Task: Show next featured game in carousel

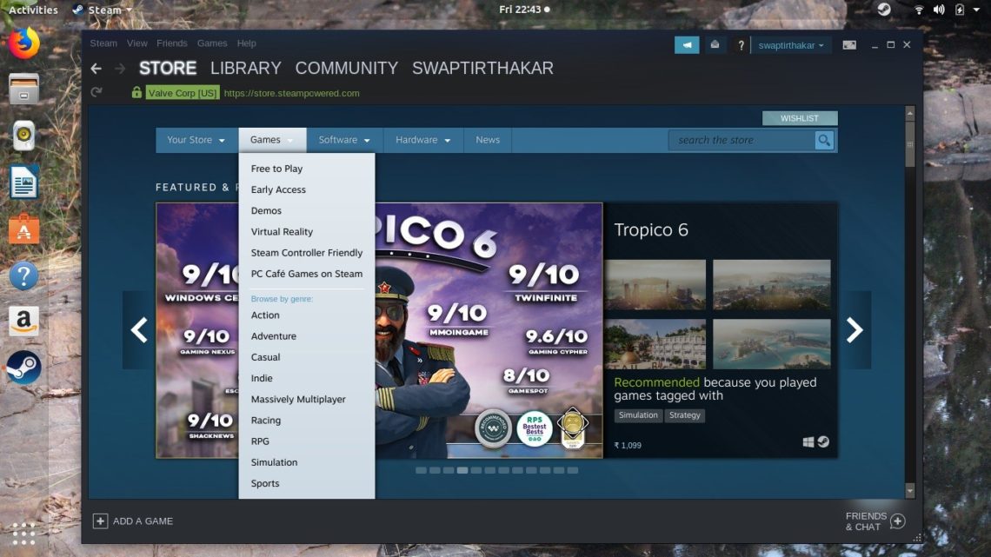Action: [855, 329]
